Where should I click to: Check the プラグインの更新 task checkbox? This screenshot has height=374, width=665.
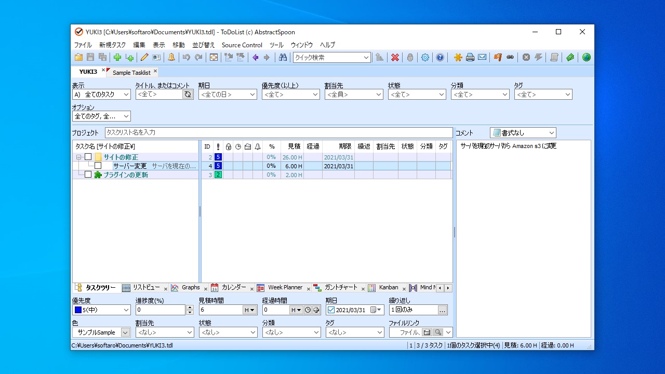88,175
